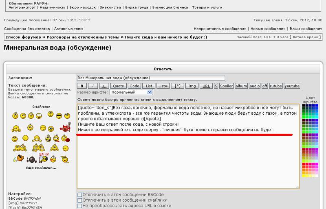Click into the 'Заголовок' subject field

tap(151, 78)
